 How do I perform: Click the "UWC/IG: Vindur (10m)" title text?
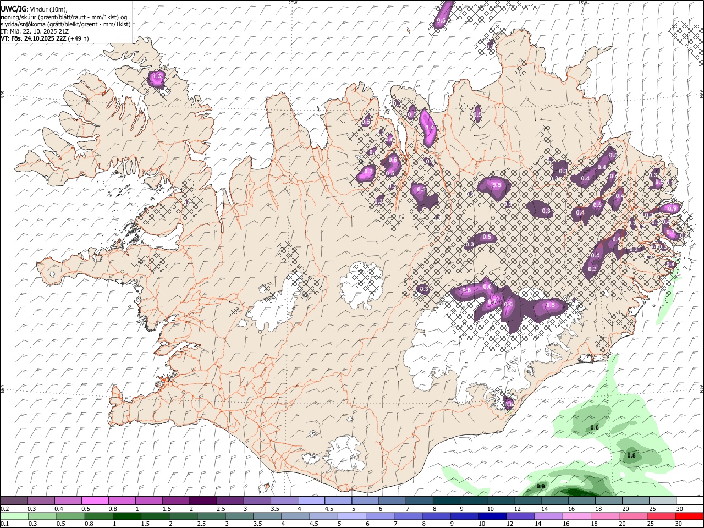(x=34, y=9)
